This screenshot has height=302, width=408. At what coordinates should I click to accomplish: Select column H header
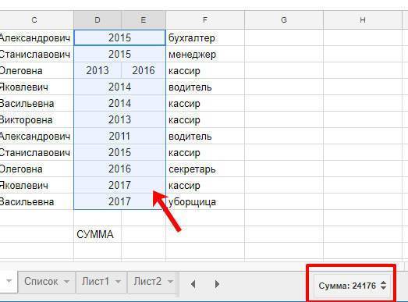click(x=363, y=20)
